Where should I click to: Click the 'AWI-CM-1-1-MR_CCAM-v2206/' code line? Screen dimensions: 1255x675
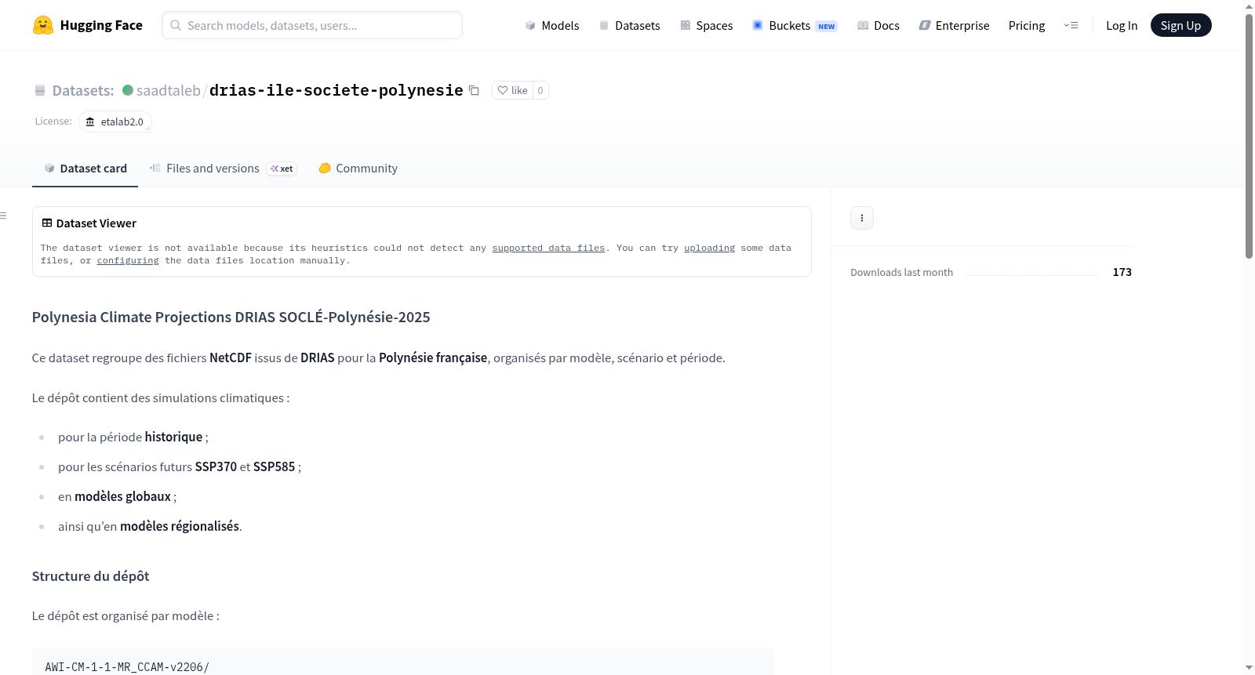tap(127, 667)
